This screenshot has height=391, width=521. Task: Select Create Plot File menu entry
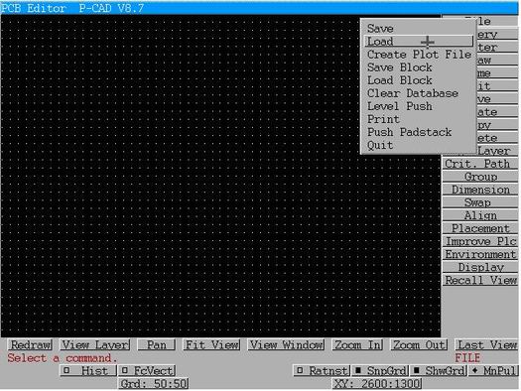coord(419,55)
